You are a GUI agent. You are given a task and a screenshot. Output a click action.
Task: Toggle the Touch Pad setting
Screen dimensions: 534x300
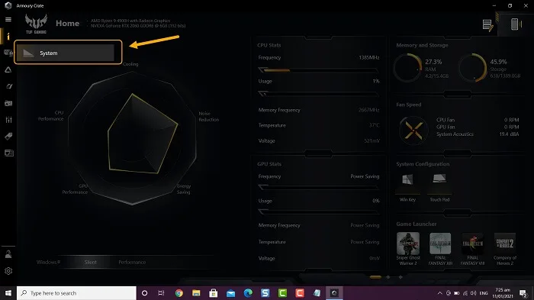pos(439,188)
